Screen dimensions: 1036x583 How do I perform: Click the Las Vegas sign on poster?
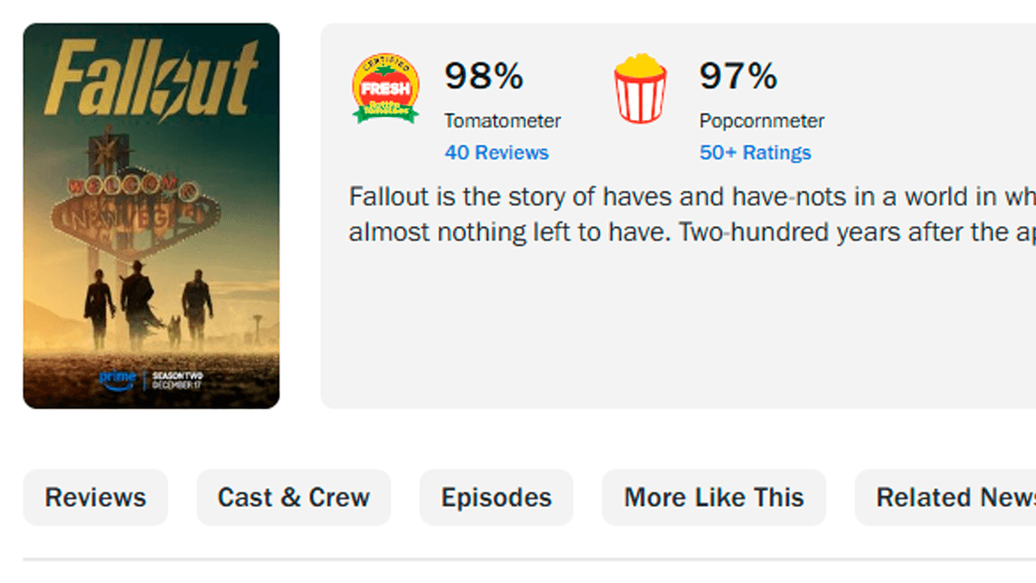pyautogui.click(x=129, y=207)
